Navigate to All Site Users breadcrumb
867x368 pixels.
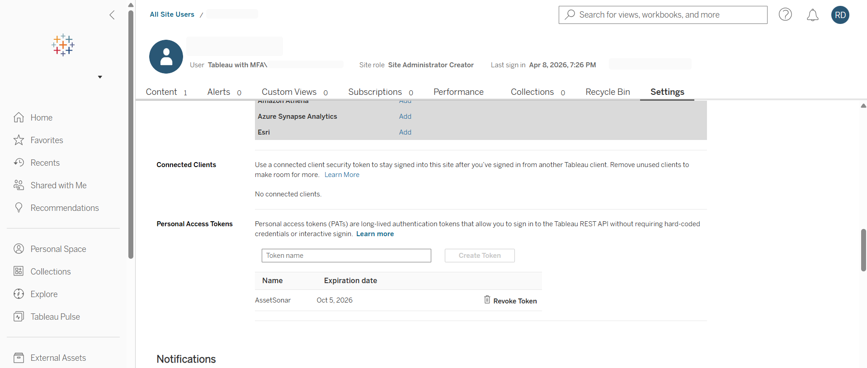click(x=172, y=14)
